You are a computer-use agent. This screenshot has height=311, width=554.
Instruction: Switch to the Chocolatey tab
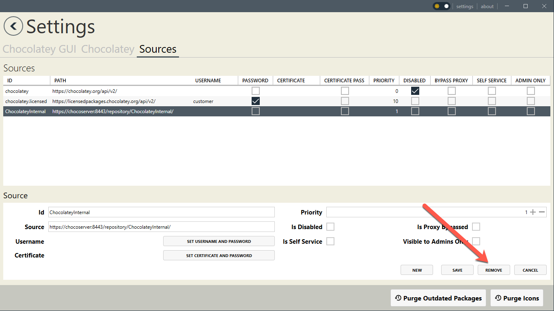(108, 49)
